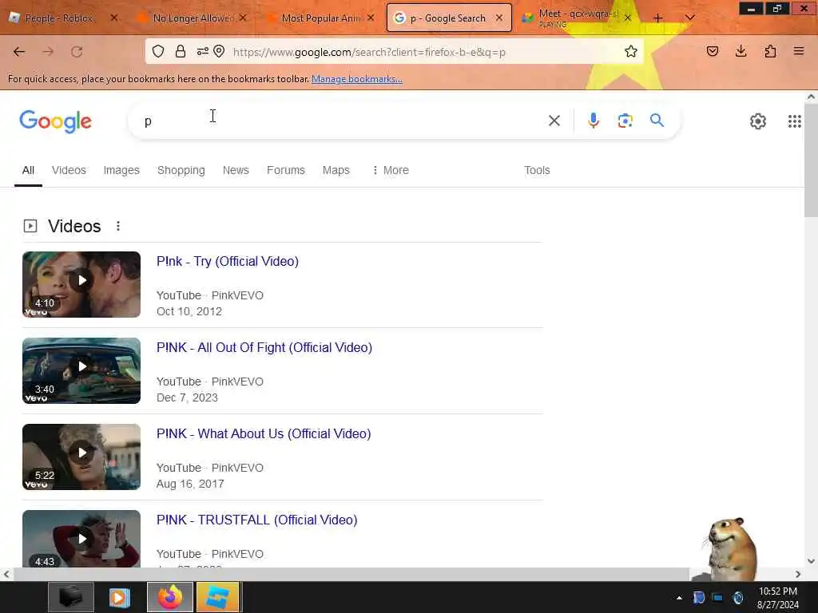The image size is (818, 613).
Task: Open Google quick settings gear
Action: [x=758, y=121]
